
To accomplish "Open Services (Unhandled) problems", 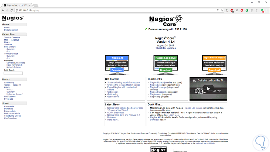I will [x=16, y=63].
